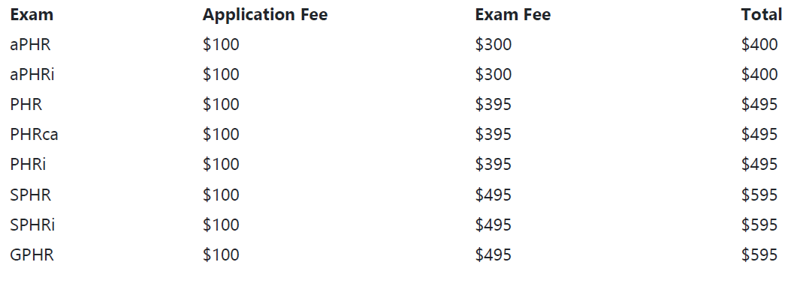Select the SPHR exam name cell
806x283 pixels.
pos(30,195)
